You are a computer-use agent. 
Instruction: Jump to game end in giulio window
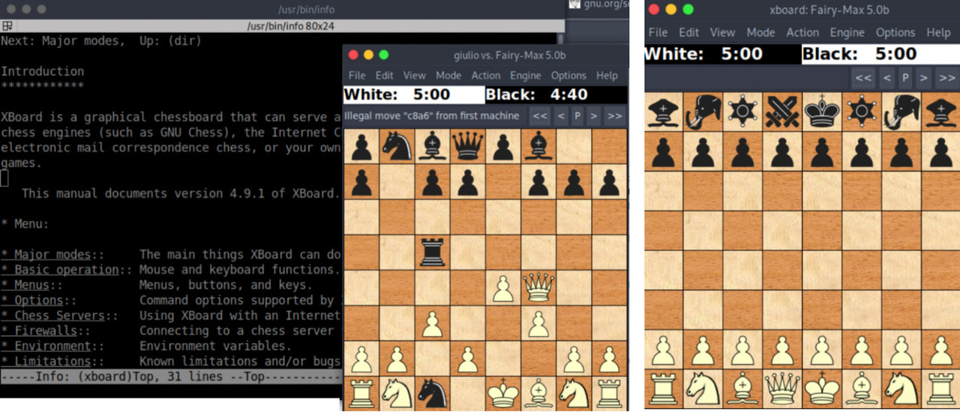click(x=615, y=116)
